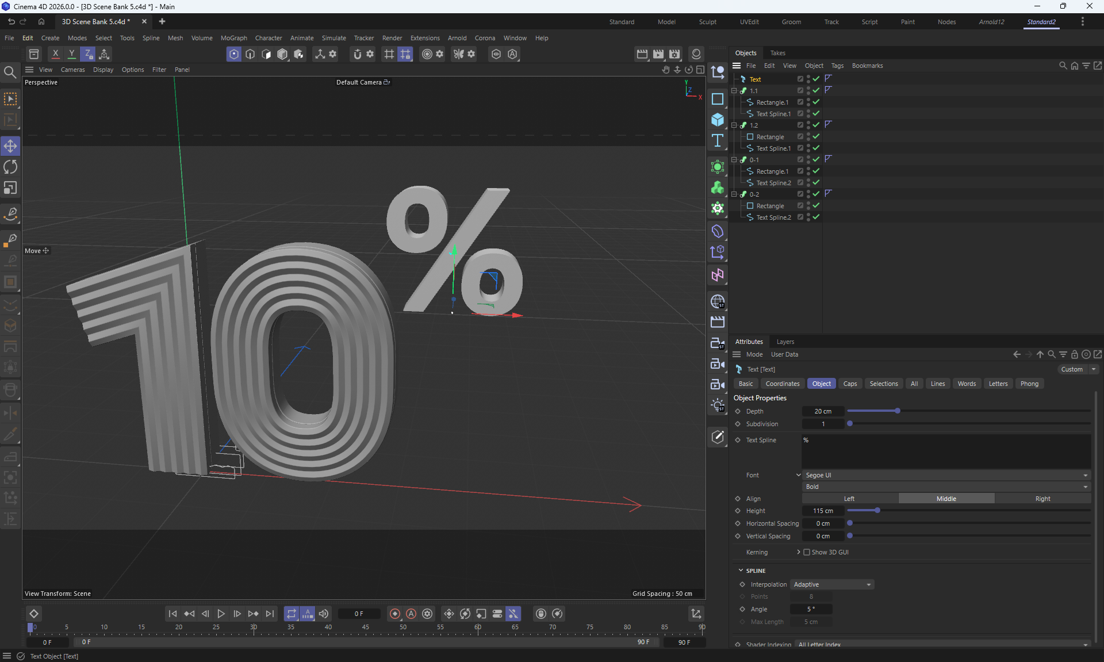Image resolution: width=1104 pixels, height=662 pixels.
Task: Collapse the 1.1 object group
Action: [x=734, y=91]
